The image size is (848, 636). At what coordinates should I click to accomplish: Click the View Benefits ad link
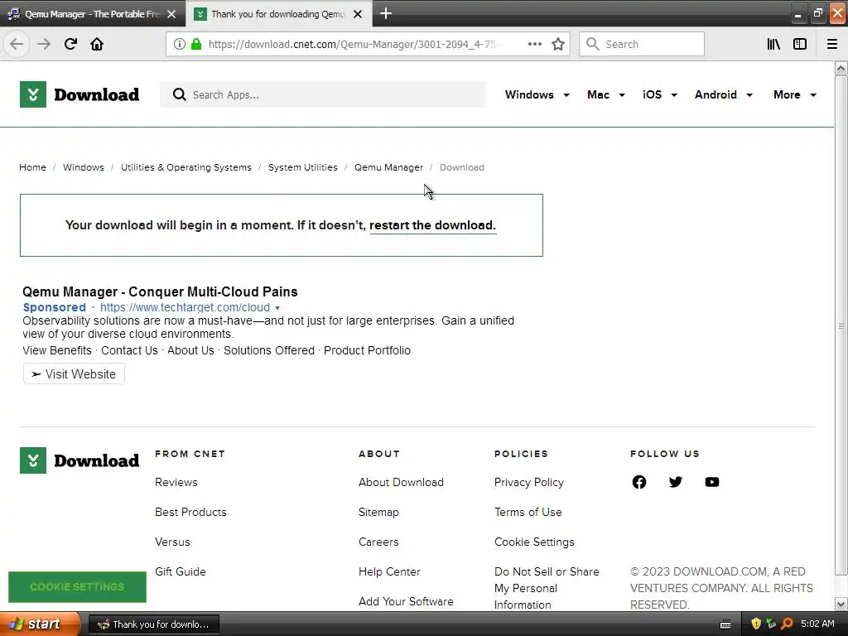(57, 350)
